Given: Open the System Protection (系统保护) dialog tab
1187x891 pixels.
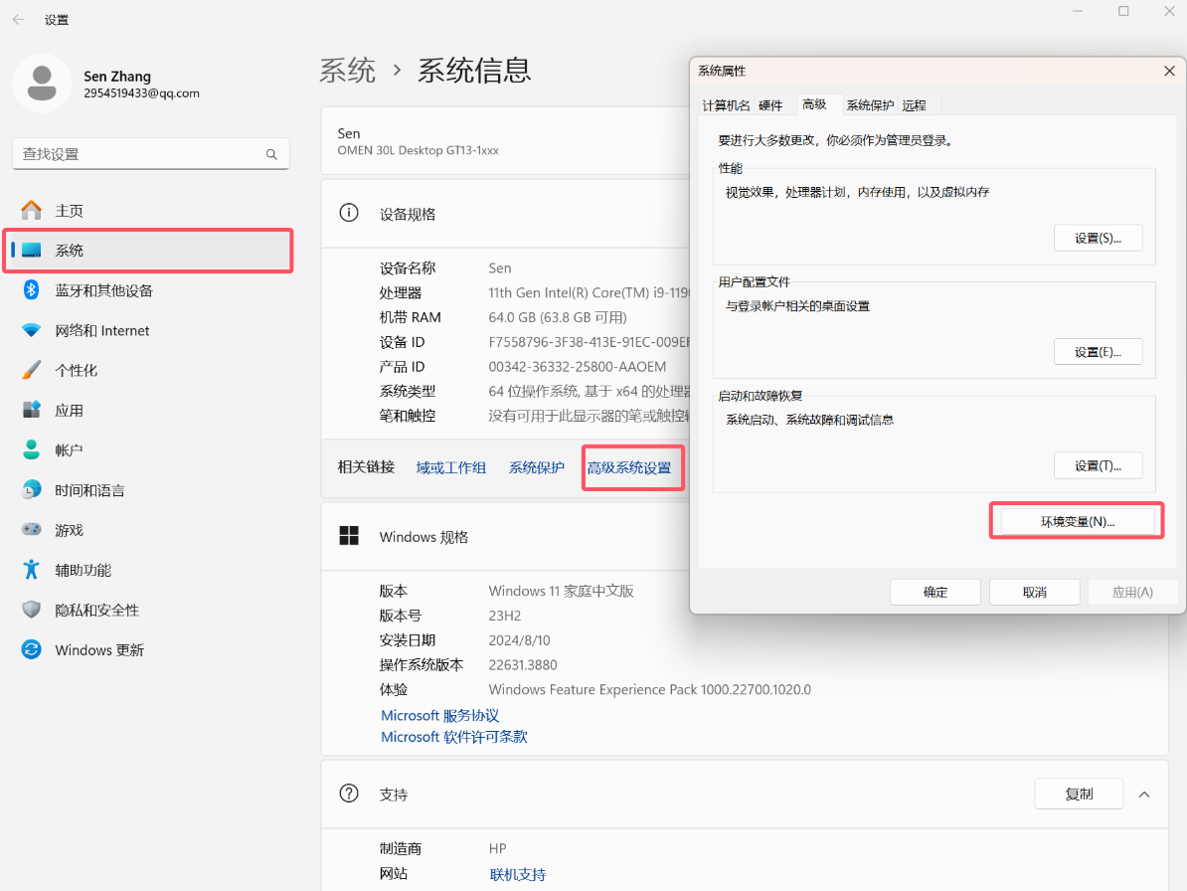Looking at the screenshot, I should click(x=870, y=105).
